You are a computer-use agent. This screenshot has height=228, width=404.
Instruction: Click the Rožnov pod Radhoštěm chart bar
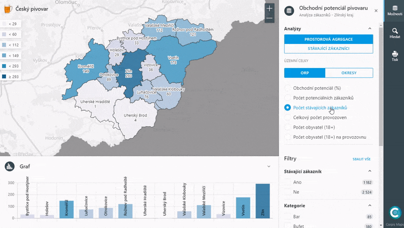pyautogui.click(x=125, y=211)
